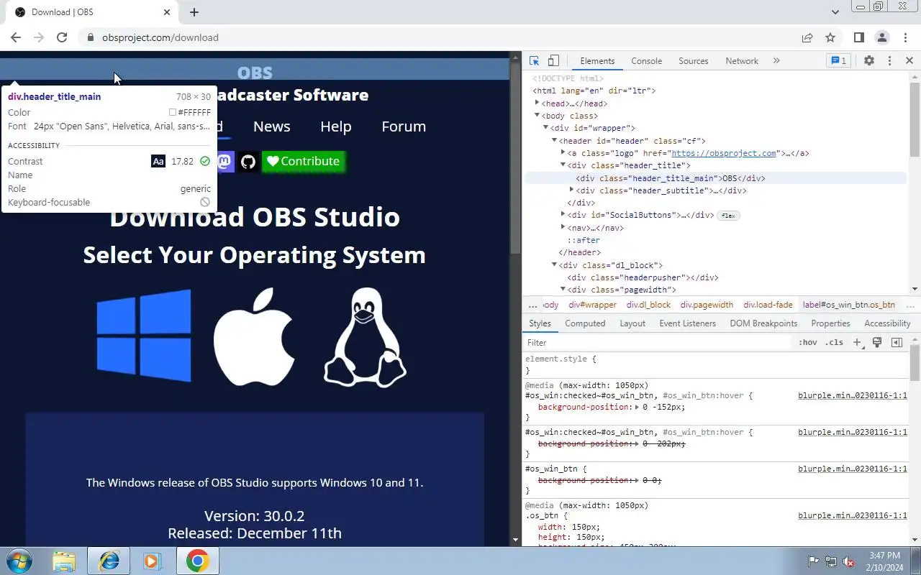Screen dimensions: 921x575
Task: Open the Computed styles tab
Action: tap(585, 323)
